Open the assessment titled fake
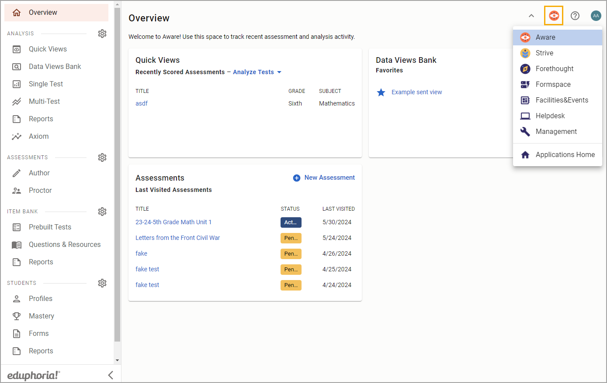607x383 pixels. pyautogui.click(x=141, y=253)
